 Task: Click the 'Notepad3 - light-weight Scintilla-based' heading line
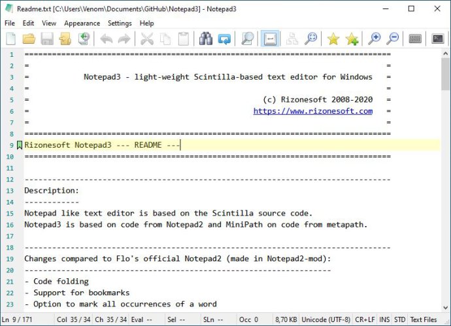228,76
